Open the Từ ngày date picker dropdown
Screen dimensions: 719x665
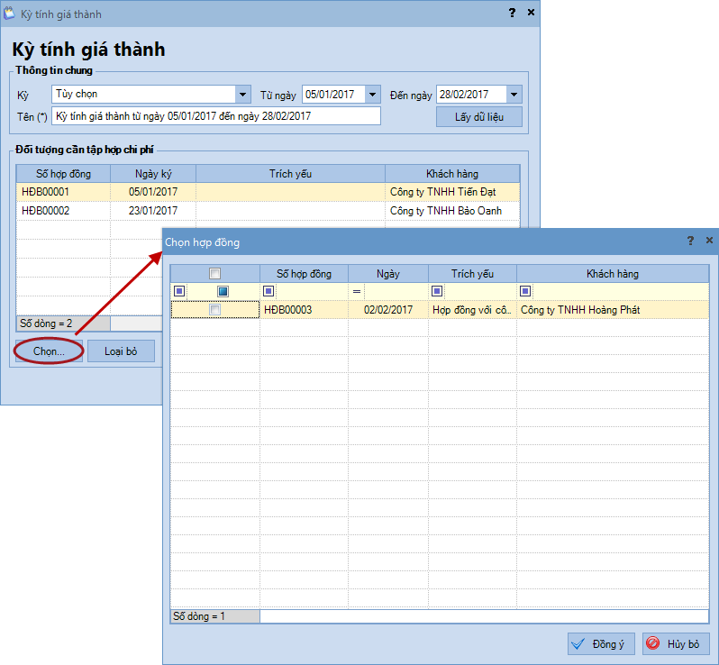pos(373,95)
